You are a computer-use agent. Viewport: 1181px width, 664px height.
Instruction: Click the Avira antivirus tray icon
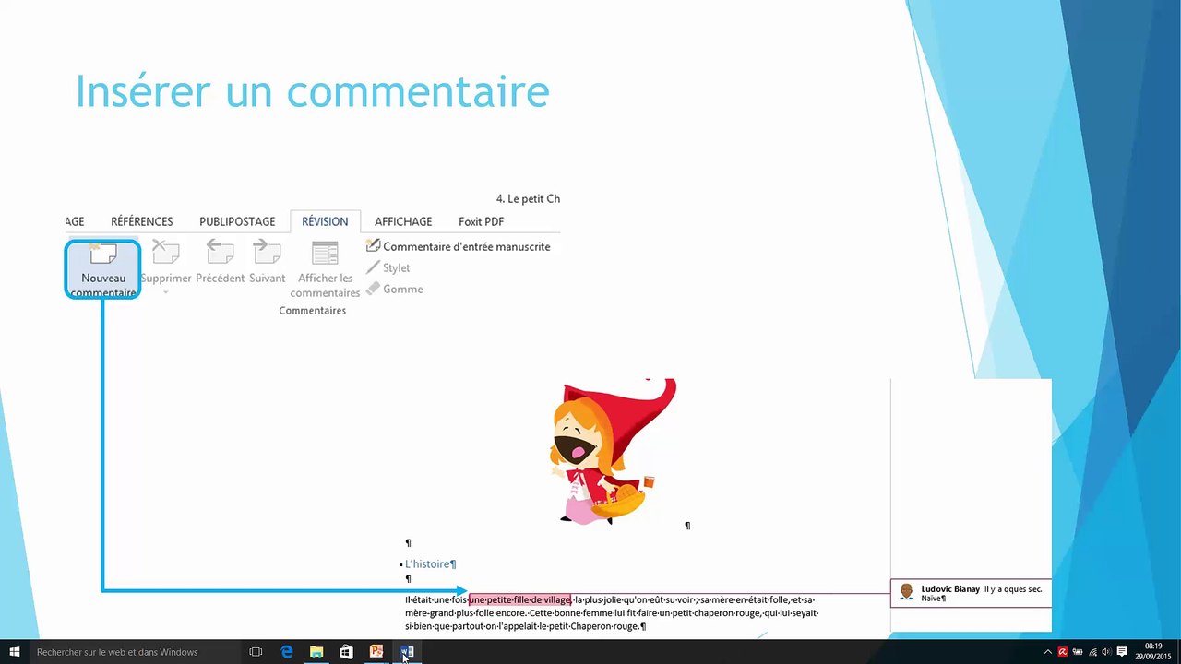tap(1063, 652)
